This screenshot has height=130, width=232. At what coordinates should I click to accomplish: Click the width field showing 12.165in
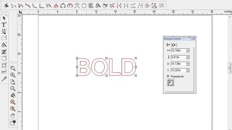tap(178, 51)
